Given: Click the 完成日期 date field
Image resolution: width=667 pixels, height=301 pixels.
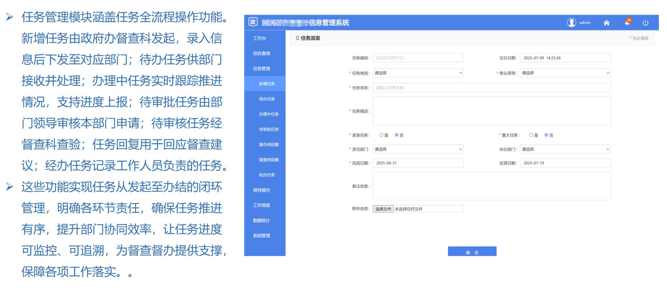Looking at the screenshot, I should tap(418, 163).
